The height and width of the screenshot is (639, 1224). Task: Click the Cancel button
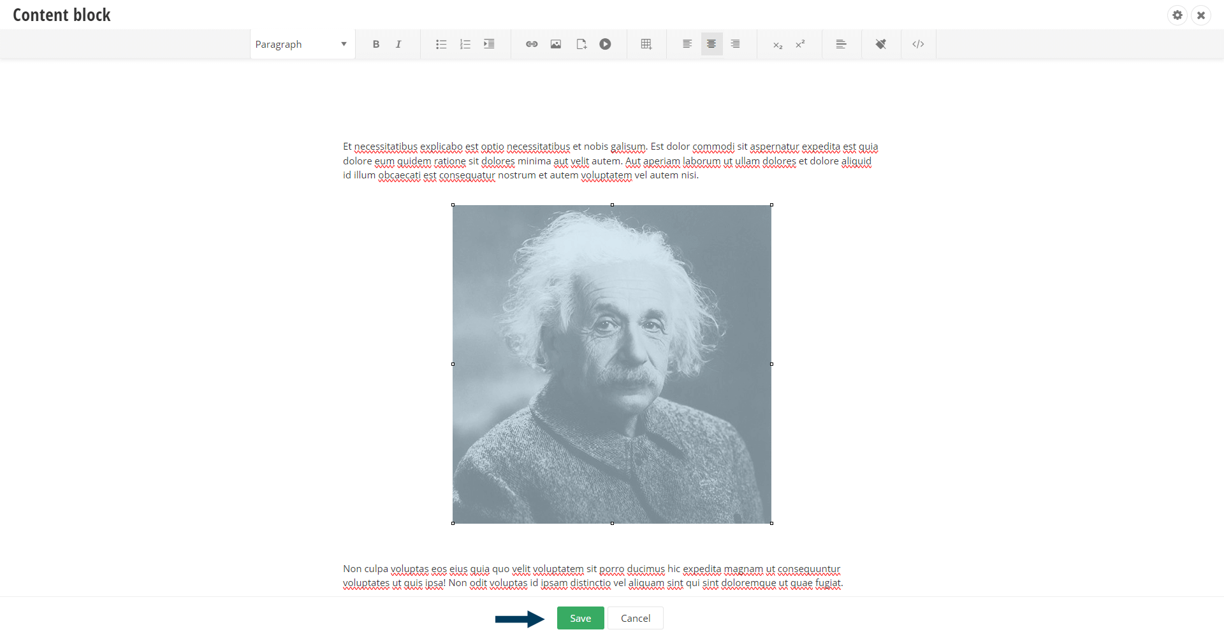point(636,618)
